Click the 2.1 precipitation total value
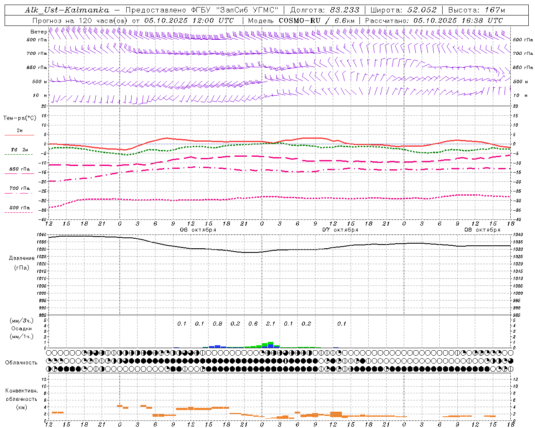 pos(271,324)
